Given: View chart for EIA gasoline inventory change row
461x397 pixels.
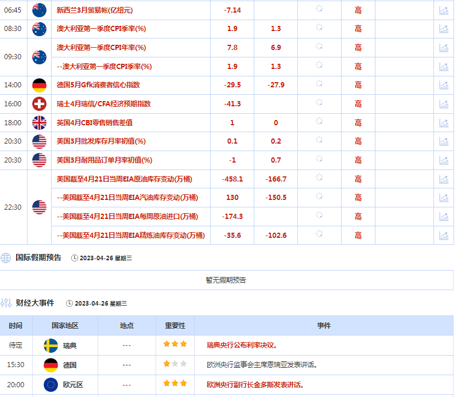Looking at the screenshot, I should click(x=443, y=198).
